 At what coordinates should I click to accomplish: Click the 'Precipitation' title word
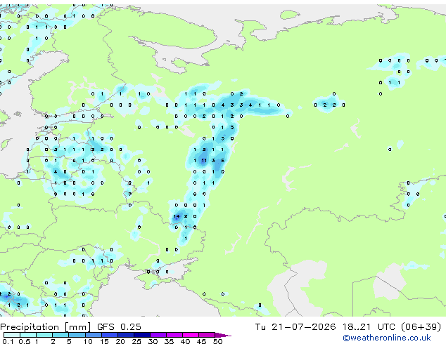(x=30, y=327)
